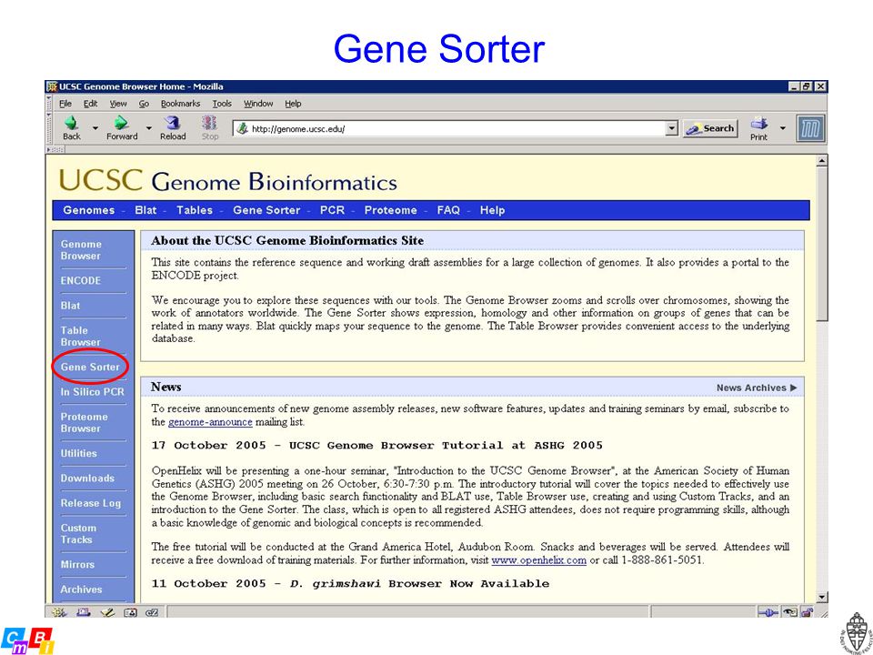Open Archives from the left sidebar
This screenshot has width=873, height=655.
81,589
